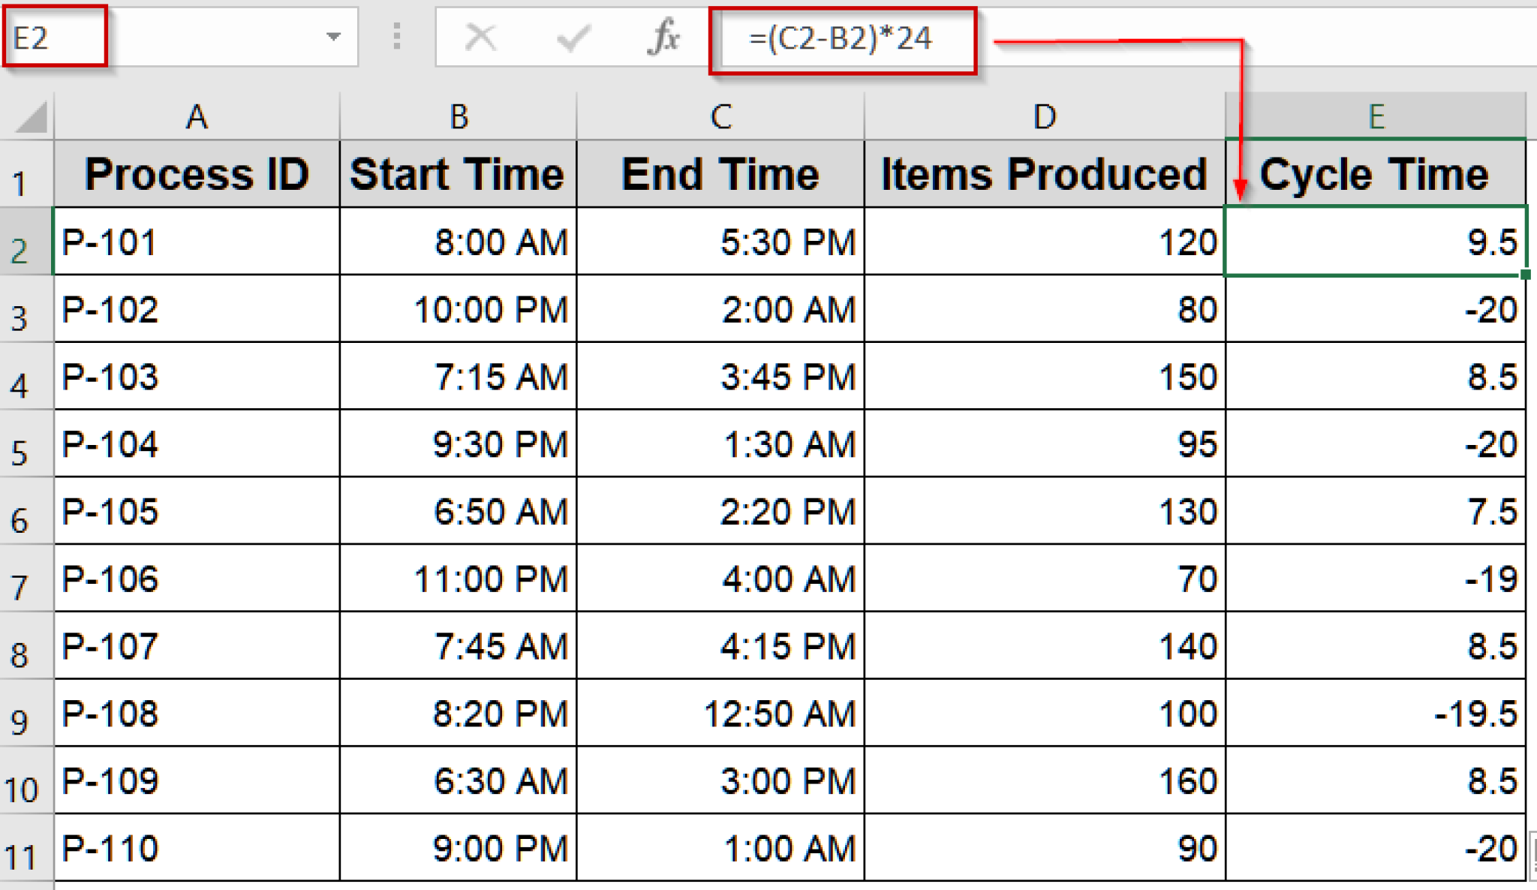
Task: Select the Cycle Time header cell E1
Action: coord(1377,174)
